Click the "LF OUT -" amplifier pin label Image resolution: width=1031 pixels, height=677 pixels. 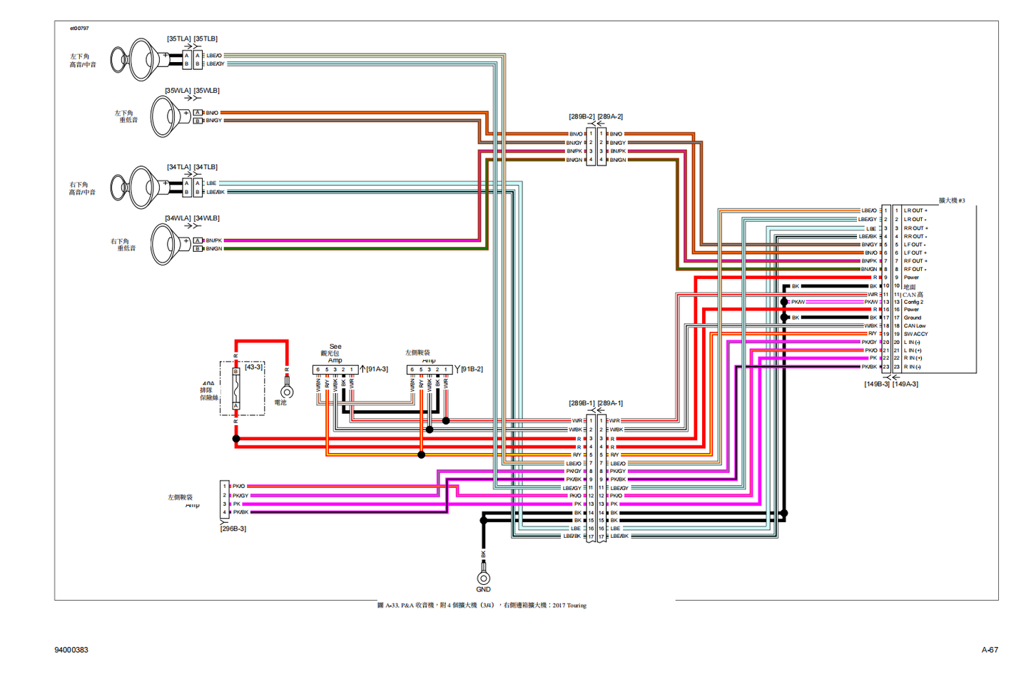point(915,245)
